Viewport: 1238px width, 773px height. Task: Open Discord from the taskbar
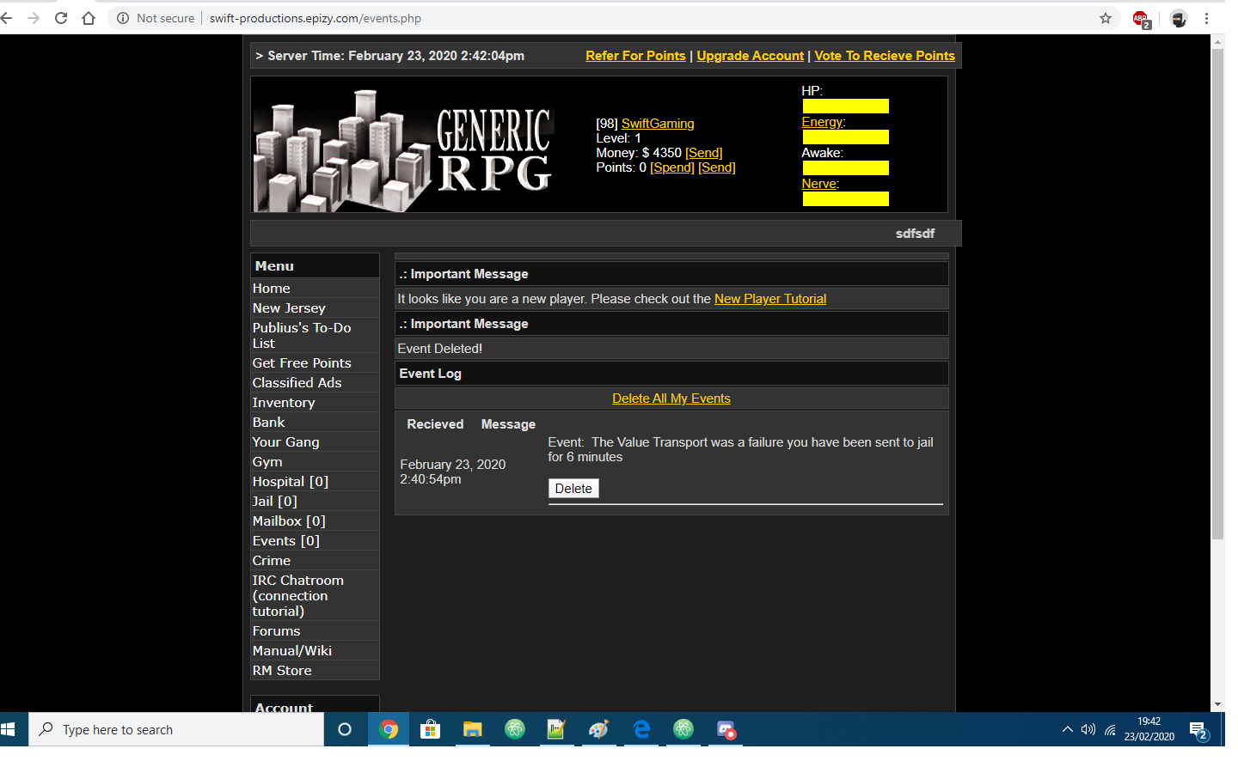click(726, 729)
